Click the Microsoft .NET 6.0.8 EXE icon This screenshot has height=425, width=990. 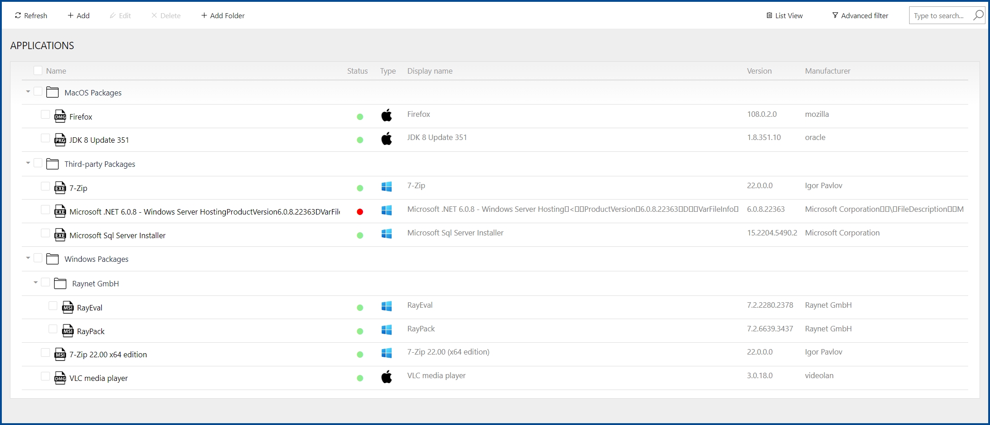tap(60, 211)
